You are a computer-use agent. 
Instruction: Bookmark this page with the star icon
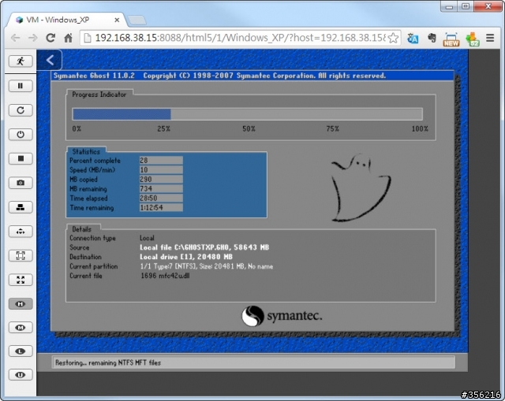pyautogui.click(x=393, y=38)
